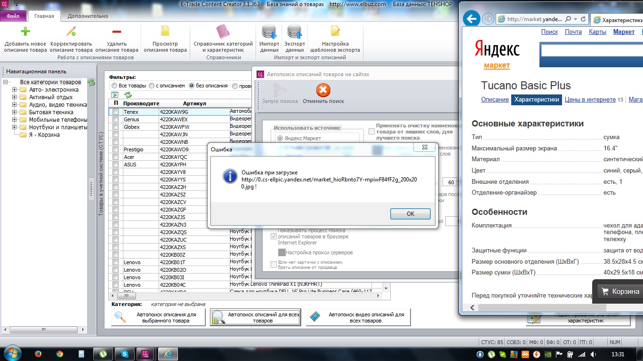Click the greyed Start search play icon
This screenshot has height=361, width=643.
(280, 90)
